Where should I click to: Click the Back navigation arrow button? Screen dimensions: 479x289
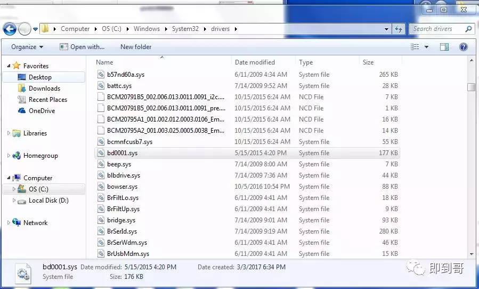coord(10,29)
